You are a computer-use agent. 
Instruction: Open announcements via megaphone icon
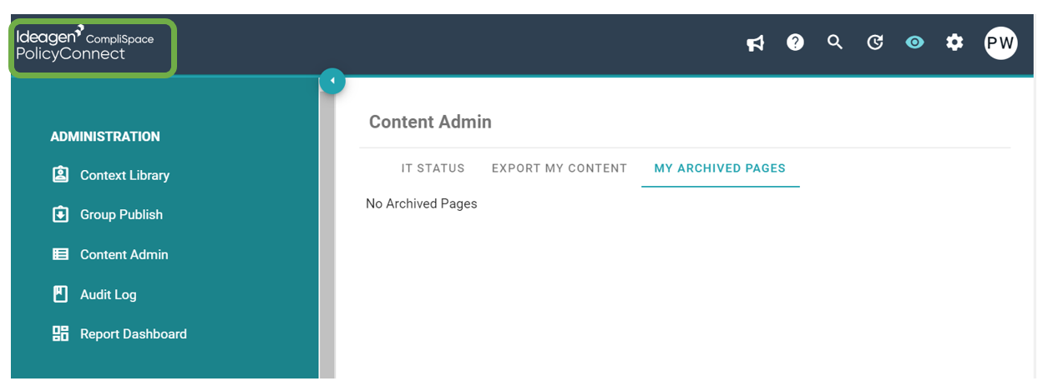(x=756, y=43)
